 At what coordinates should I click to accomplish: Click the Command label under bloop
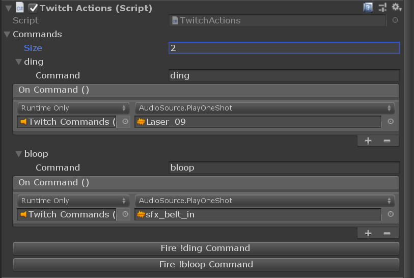click(58, 168)
